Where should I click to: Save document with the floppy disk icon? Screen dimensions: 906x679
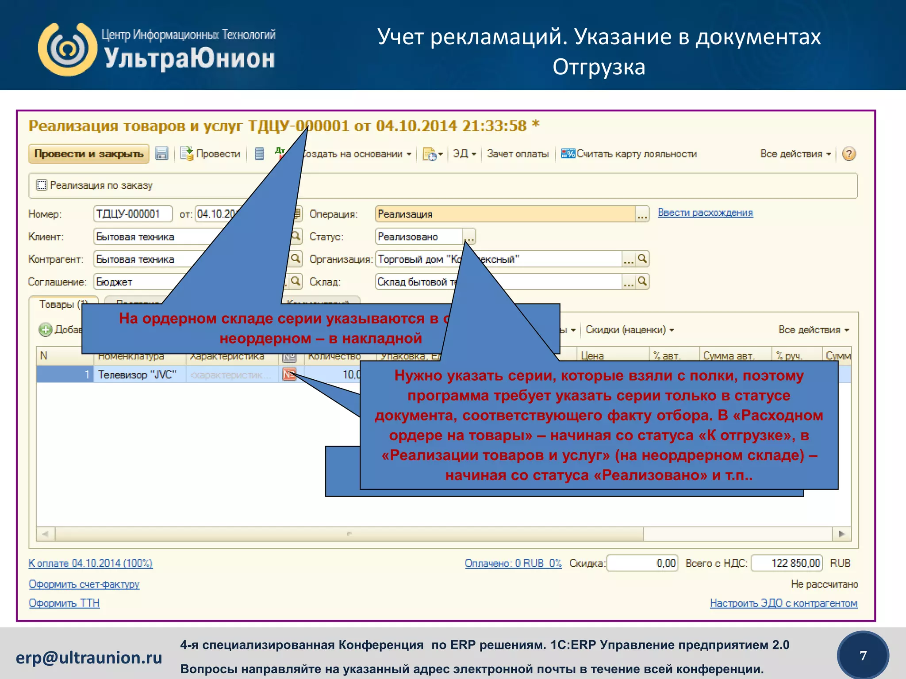click(161, 154)
